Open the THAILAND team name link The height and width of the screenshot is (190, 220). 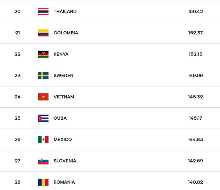click(65, 12)
